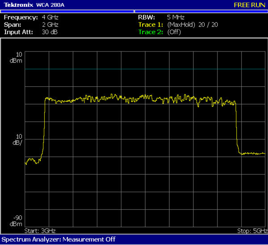Select the -90 dBm bottom axis label
This screenshot has width=268, height=245.
click(x=17, y=220)
